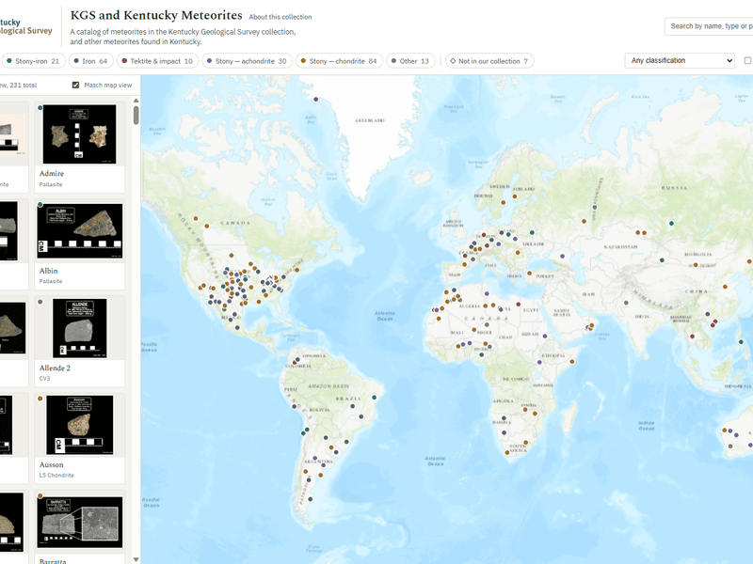The width and height of the screenshot is (753, 564).
Task: Open the About this collection link
Action: click(280, 17)
